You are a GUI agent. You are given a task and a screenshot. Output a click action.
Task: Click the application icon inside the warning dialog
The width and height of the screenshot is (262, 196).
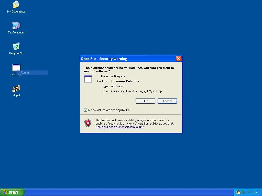88,79
